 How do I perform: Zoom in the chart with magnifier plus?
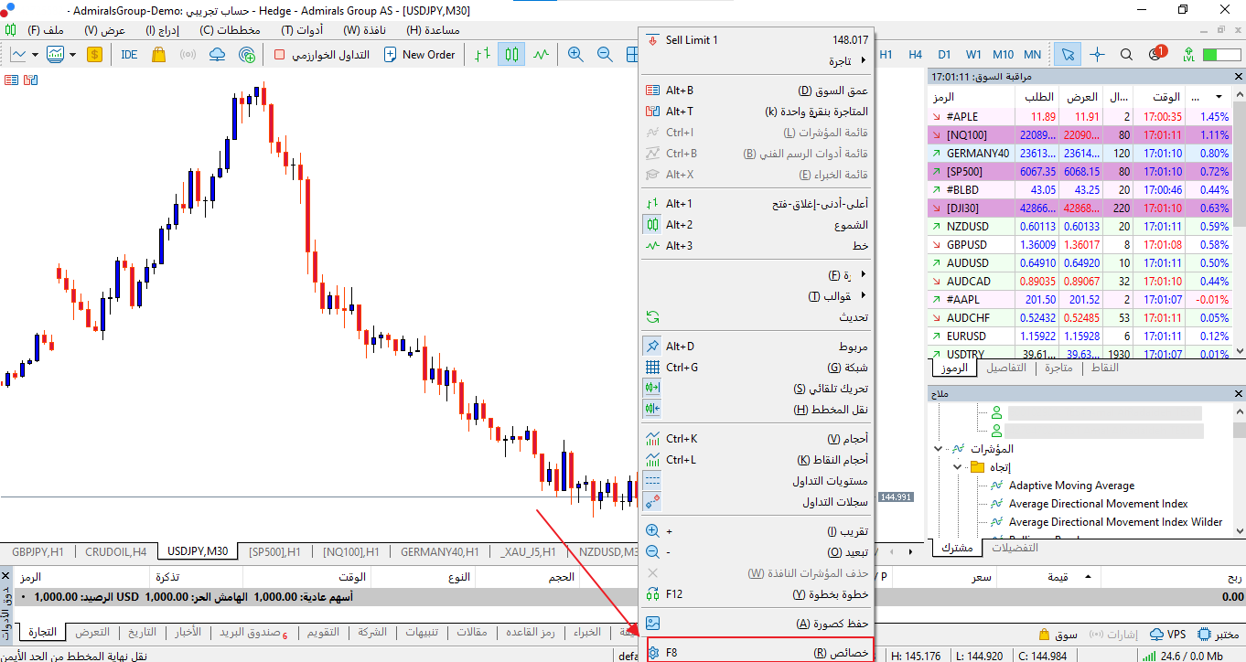click(575, 55)
